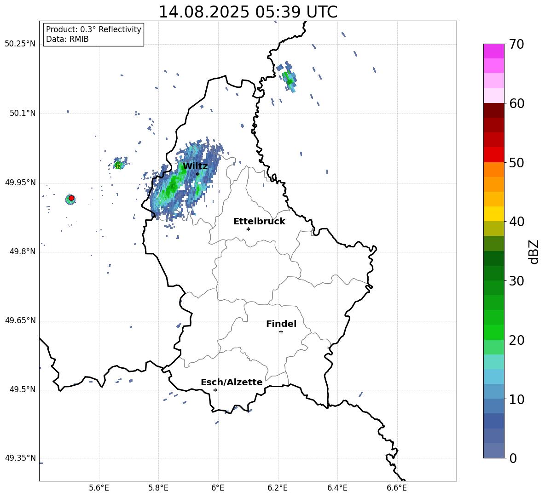Click the 50.25°N latitude label
Image resolution: width=545 pixels, height=497 pixels.
tap(20, 44)
